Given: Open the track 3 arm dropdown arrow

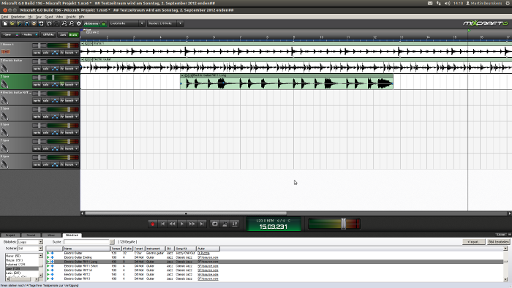Looking at the screenshot, I should (76, 85).
